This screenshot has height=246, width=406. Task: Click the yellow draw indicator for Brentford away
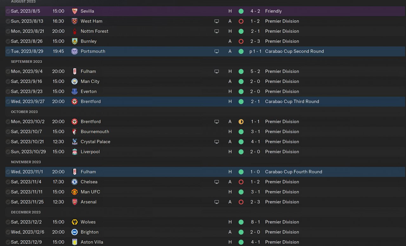241,121
